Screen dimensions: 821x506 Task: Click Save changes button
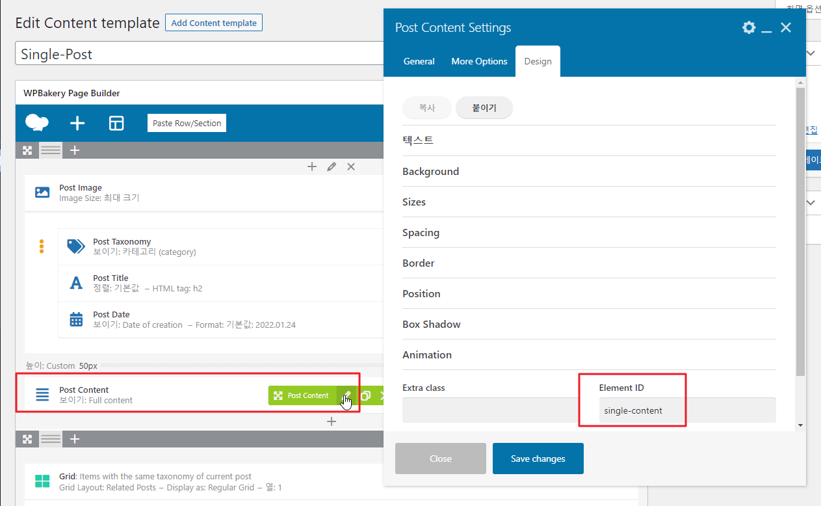coord(538,459)
